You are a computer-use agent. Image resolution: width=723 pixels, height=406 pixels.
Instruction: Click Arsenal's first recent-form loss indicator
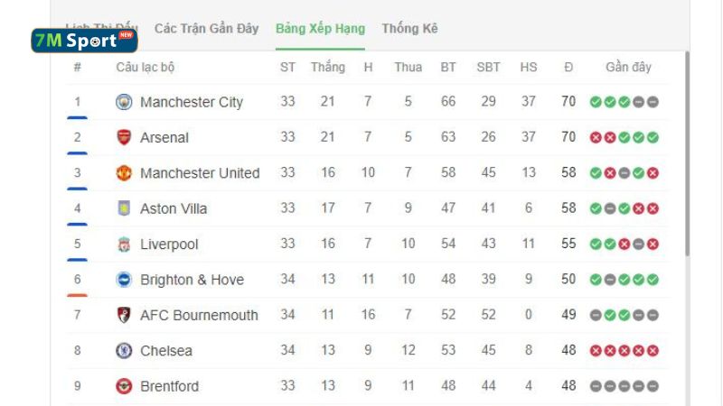(x=596, y=138)
